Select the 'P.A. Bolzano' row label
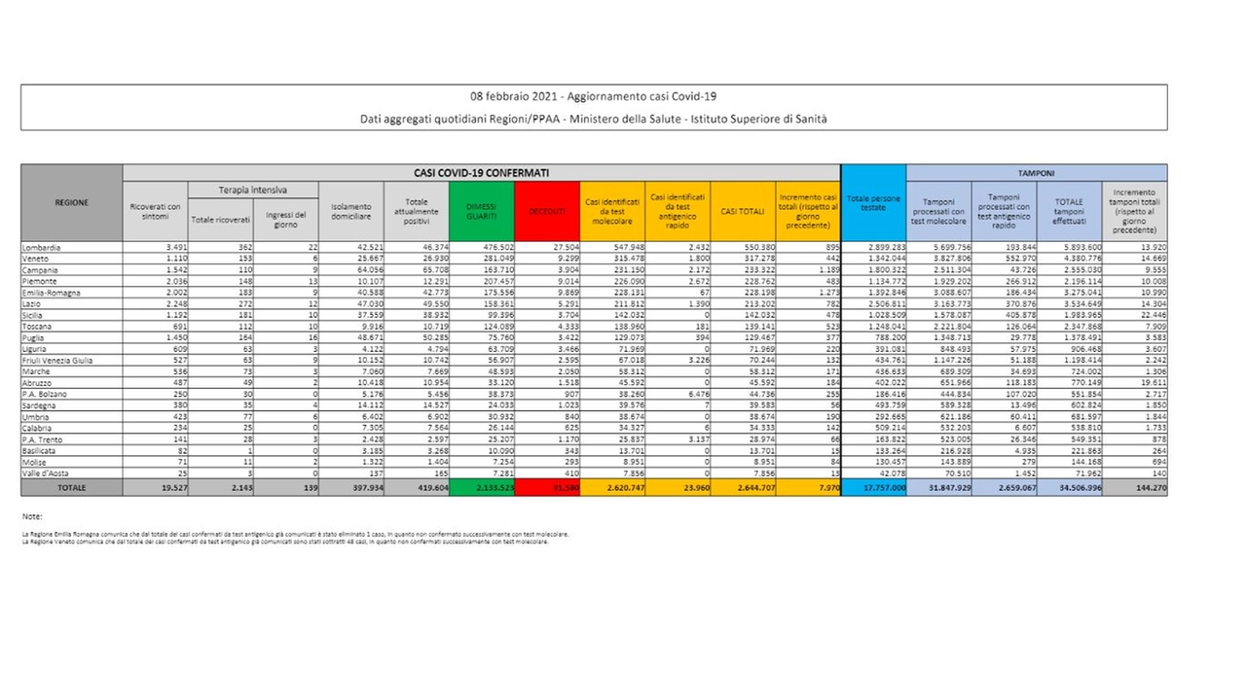This screenshot has height=700, width=1246. [43, 393]
